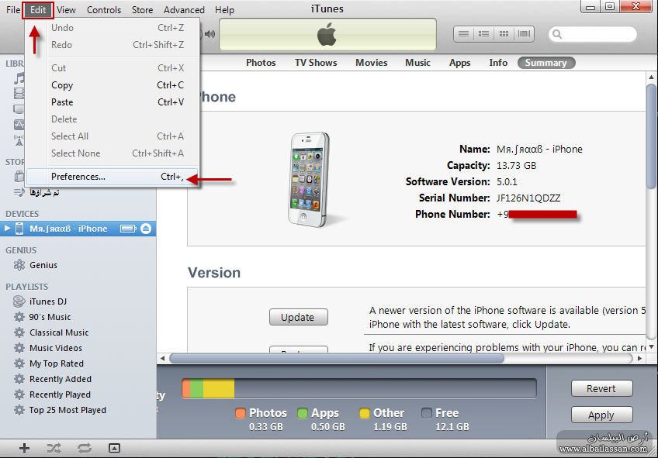Switch to the Photos tab
The height and width of the screenshot is (458, 658).
pos(261,63)
